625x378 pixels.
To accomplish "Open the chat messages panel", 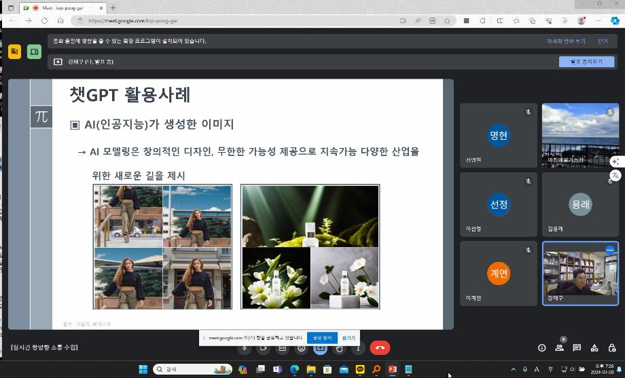I will click(577, 347).
